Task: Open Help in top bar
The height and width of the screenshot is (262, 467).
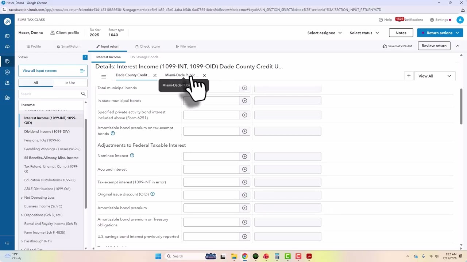Action: click(385, 20)
